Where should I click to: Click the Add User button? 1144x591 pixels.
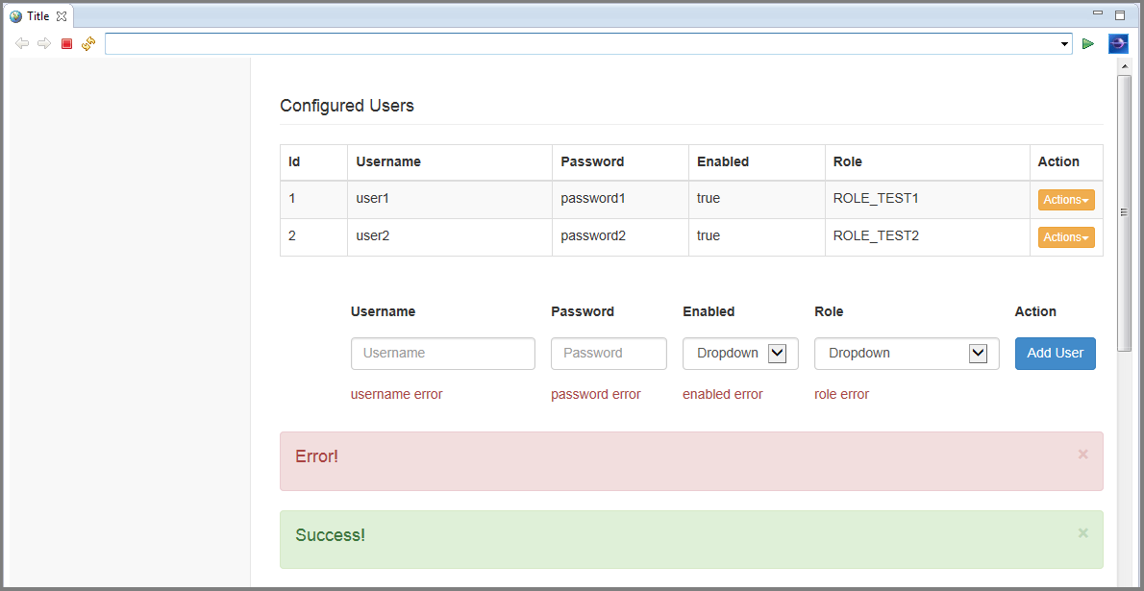pyautogui.click(x=1055, y=354)
